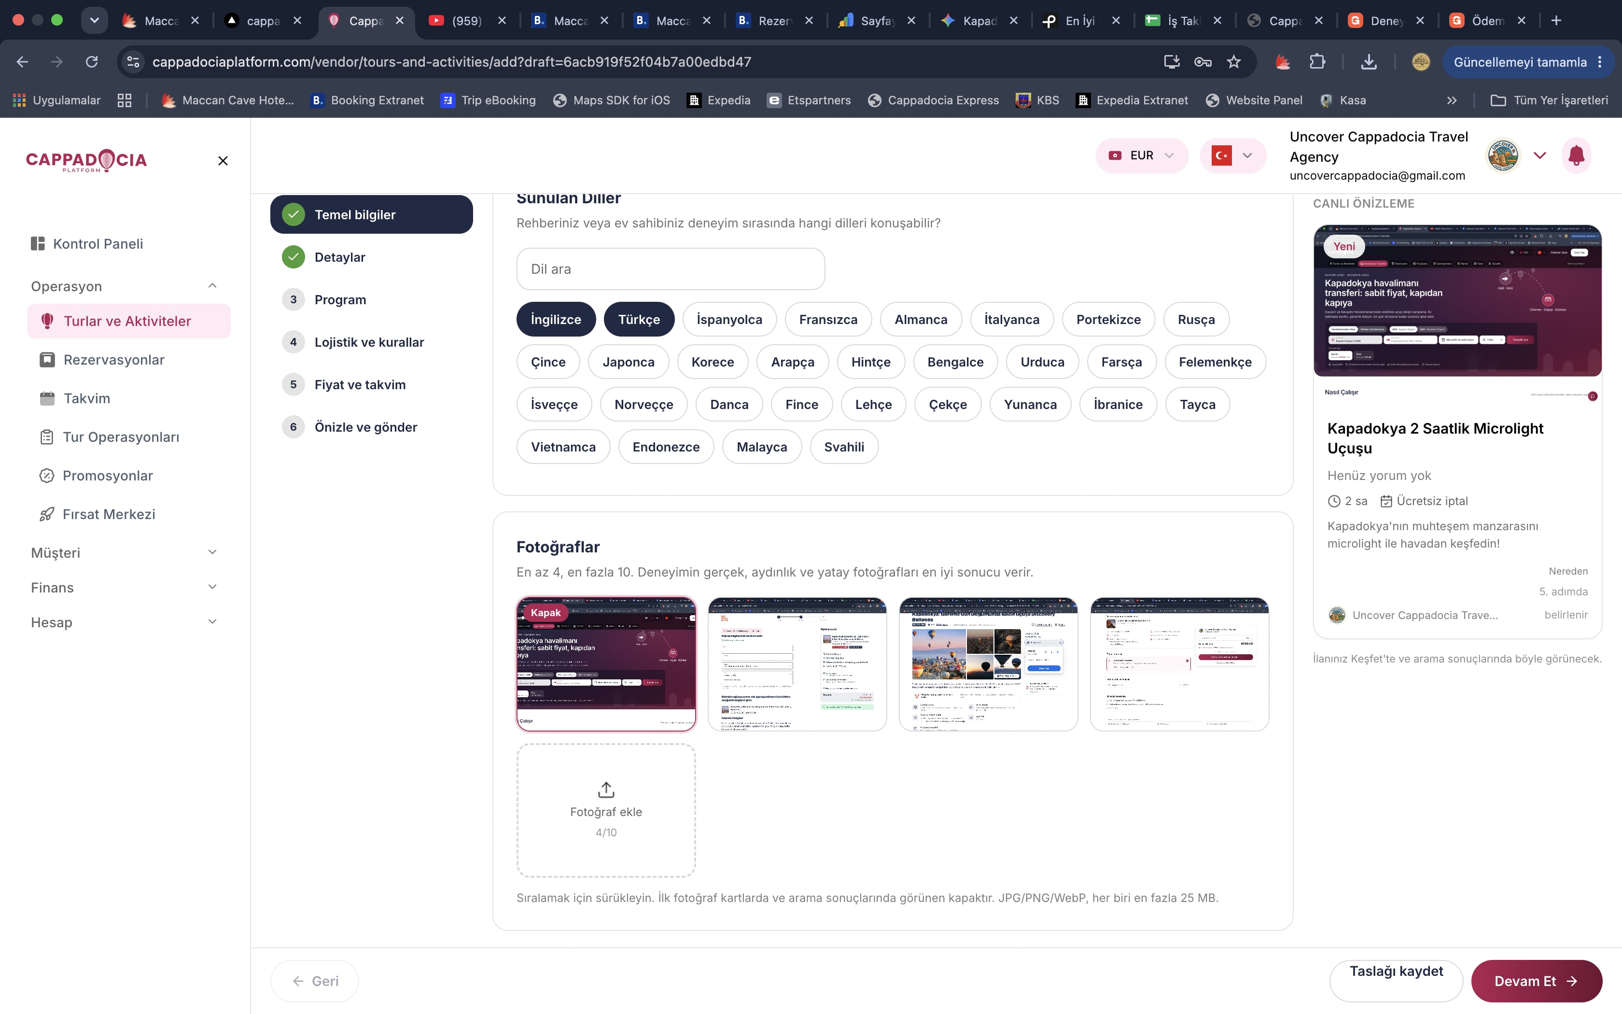
Task: Click the Cappadocia Platform logo
Action: tap(86, 160)
